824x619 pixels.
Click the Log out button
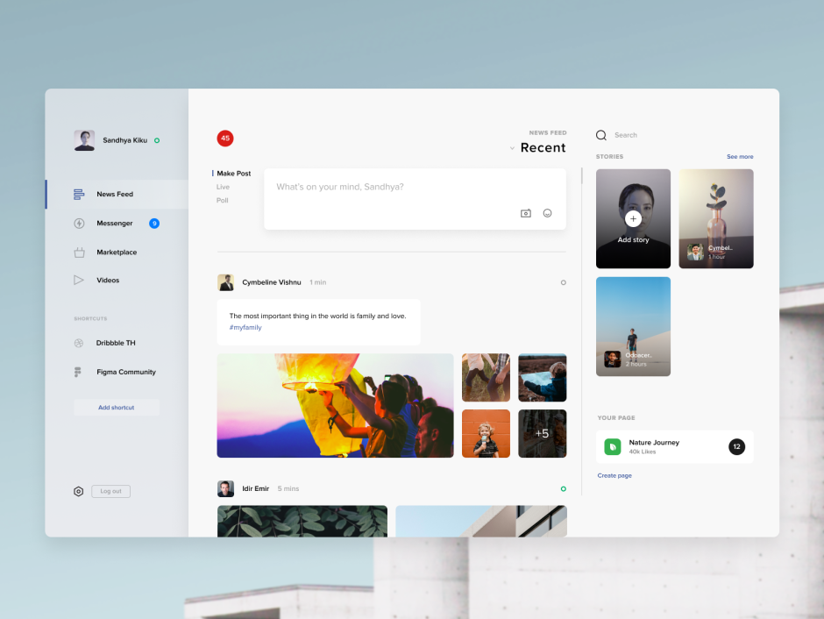point(111,491)
